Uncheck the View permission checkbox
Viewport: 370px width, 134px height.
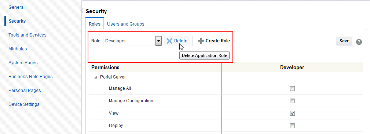292,114
